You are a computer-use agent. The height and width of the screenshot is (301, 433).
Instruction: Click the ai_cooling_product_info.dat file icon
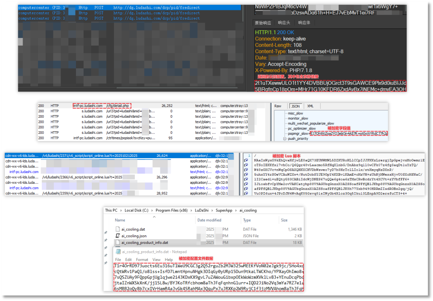118,243
